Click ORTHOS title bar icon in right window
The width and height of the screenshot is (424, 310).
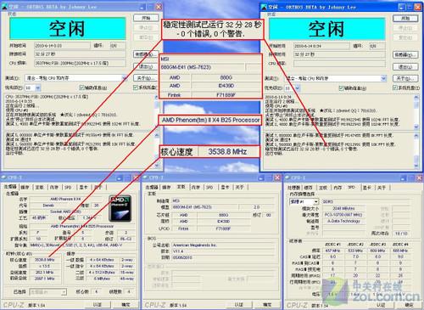pyautogui.click(x=264, y=7)
